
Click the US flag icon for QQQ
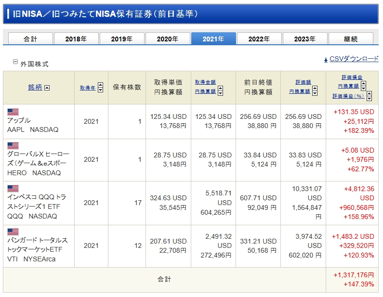[13, 189]
